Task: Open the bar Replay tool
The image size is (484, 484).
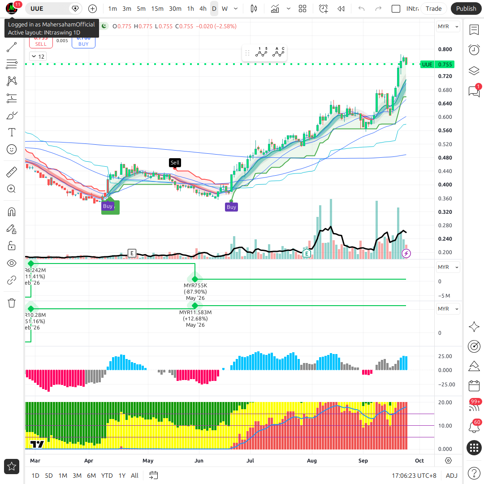Action: 341,9
